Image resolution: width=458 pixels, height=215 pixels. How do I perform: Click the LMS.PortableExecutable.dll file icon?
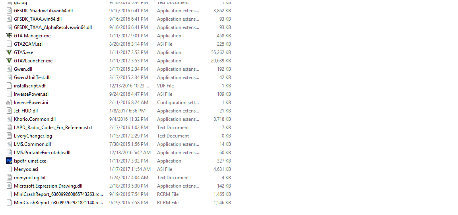(x=9, y=153)
